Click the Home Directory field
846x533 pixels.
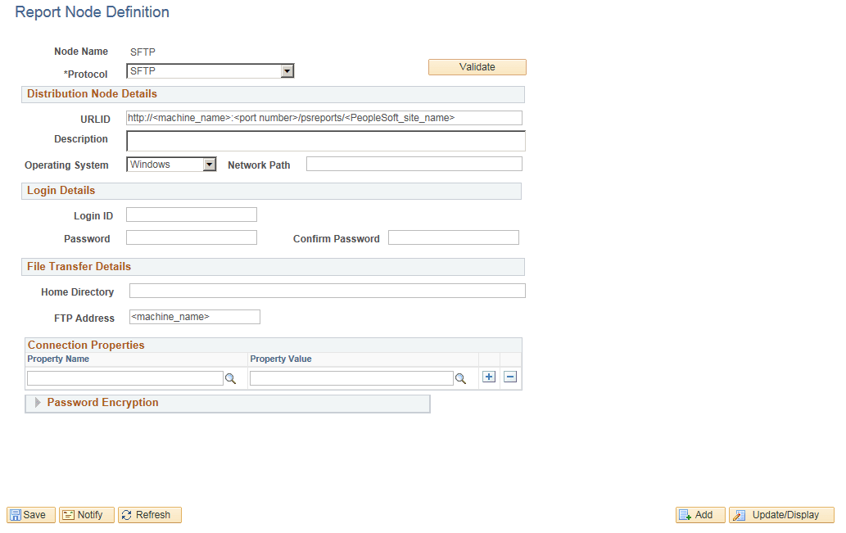coord(327,291)
